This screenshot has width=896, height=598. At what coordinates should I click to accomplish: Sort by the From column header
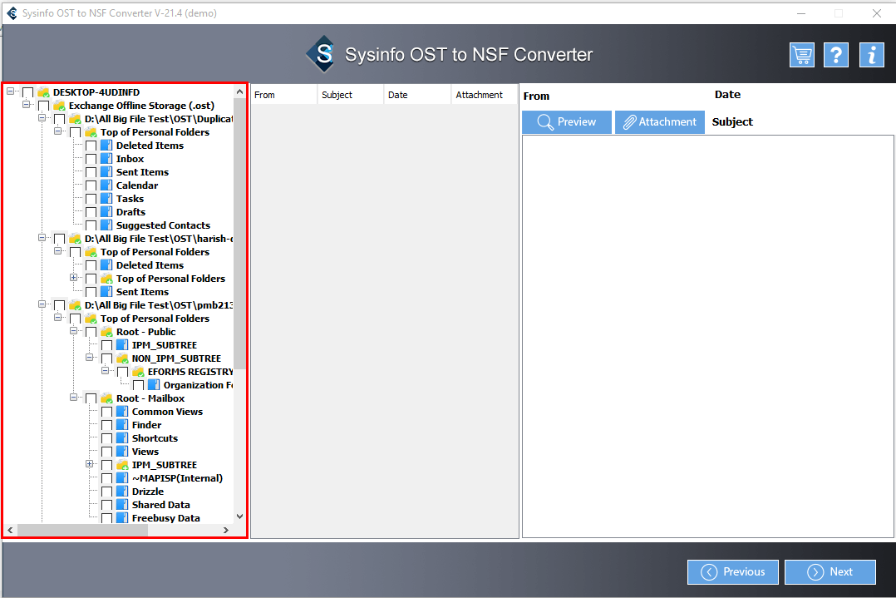(284, 95)
